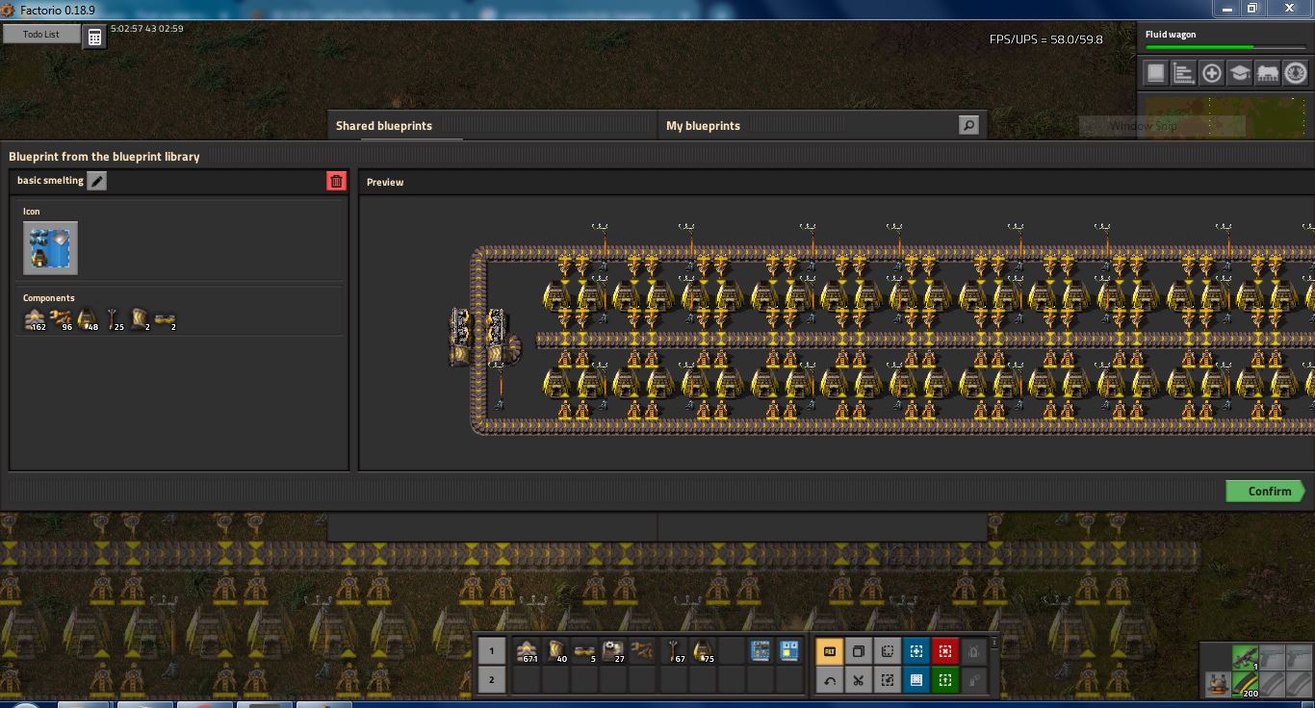
Task: Click the transport belt component showing 162
Action: coord(37,319)
